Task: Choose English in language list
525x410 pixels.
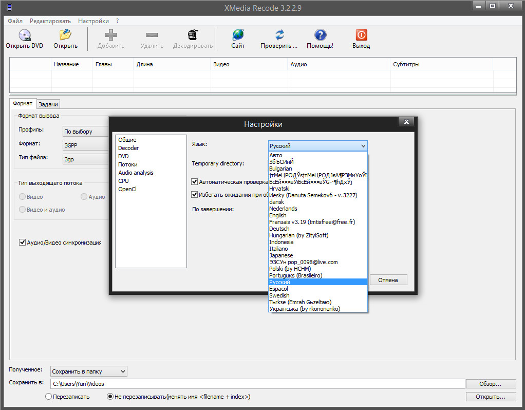Action: pos(318,215)
